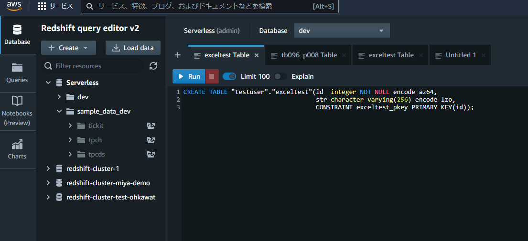Click the AWS logo home icon

[x=14, y=6]
